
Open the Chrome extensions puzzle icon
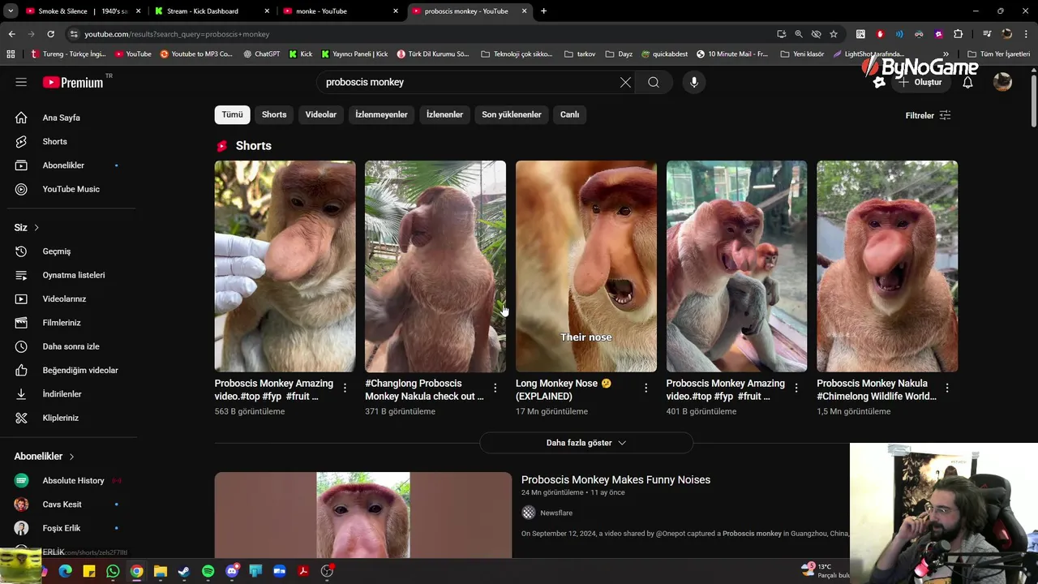coord(959,34)
